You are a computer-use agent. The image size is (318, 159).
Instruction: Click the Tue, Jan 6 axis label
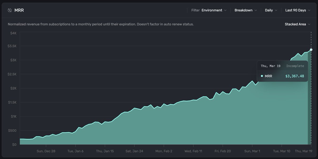[75, 151]
